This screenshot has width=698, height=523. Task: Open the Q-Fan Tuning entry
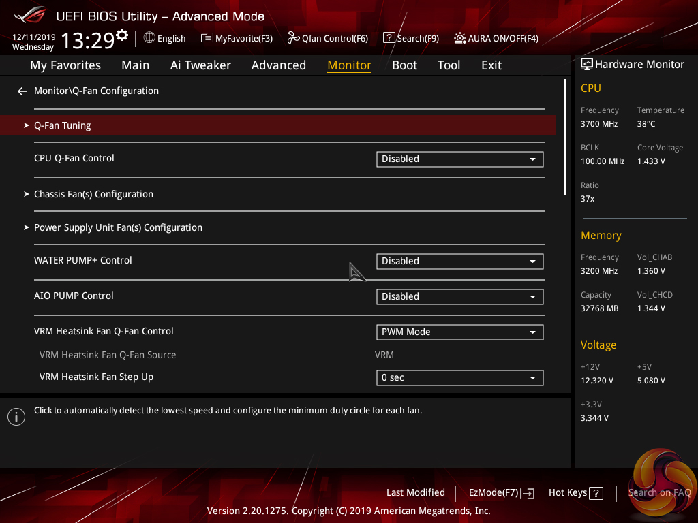coord(63,125)
